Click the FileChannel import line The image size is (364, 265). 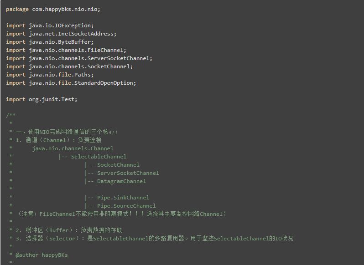(x=66, y=50)
